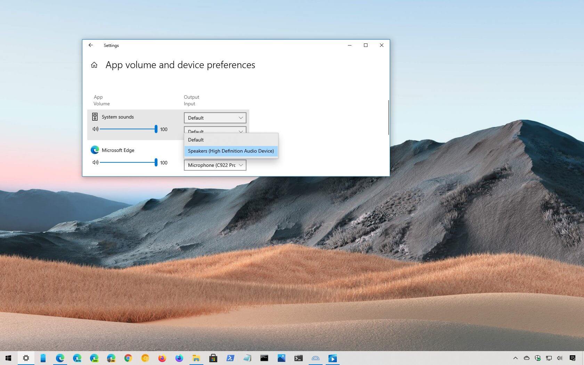This screenshot has height=365, width=584.
Task: Go back with the Settings back arrow
Action: click(91, 45)
